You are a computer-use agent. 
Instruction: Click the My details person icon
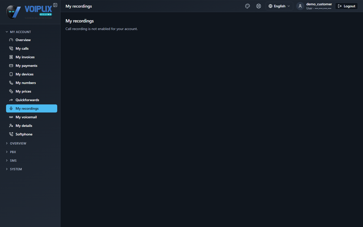pos(11,126)
